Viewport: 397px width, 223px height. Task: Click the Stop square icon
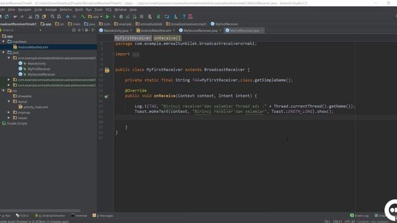pos(141,17)
